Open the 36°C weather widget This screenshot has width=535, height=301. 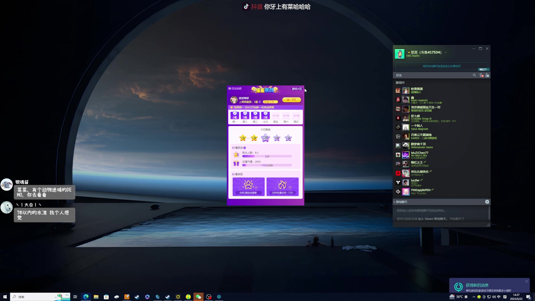458,297
